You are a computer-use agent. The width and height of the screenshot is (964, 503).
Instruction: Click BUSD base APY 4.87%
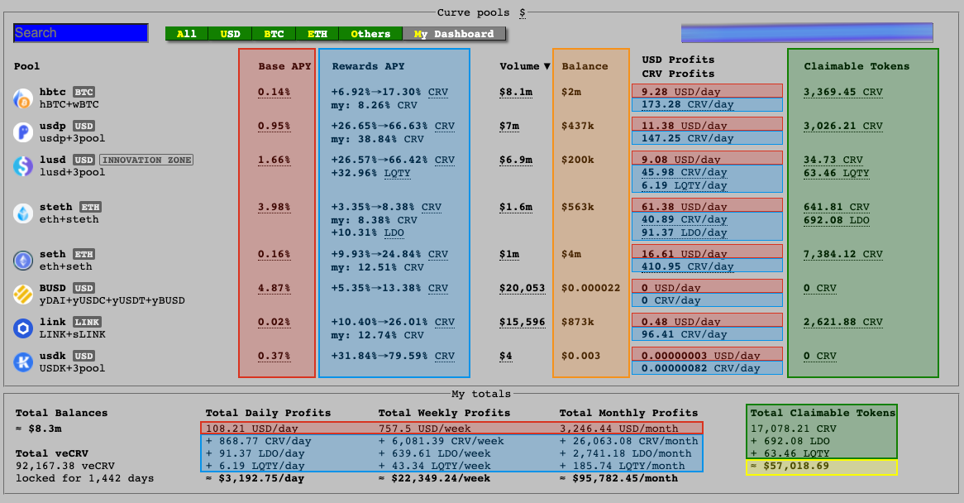(x=274, y=288)
